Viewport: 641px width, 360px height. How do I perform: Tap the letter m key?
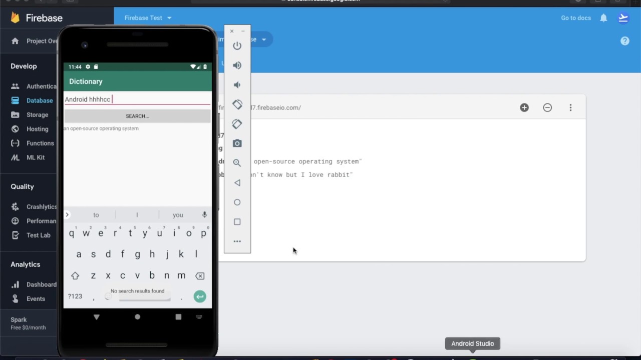pyautogui.click(x=181, y=275)
